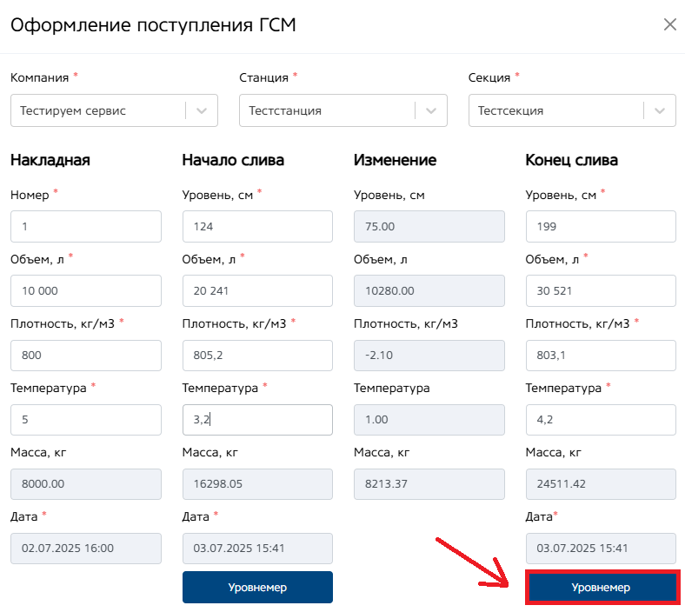Click the Накладная Номер input field
This screenshot has width=685, height=612.
click(x=86, y=226)
